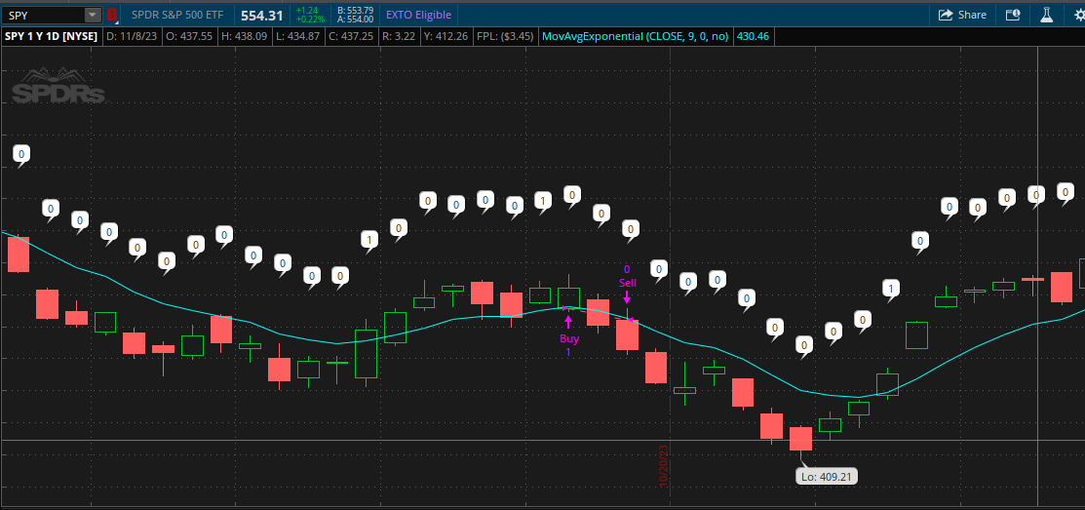Click the SPDR S&P 500 ETF description
Viewport: 1085px width, 510px height.
177,15
